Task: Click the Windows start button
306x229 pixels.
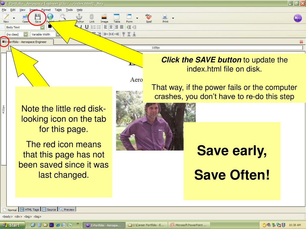Action: point(12,225)
